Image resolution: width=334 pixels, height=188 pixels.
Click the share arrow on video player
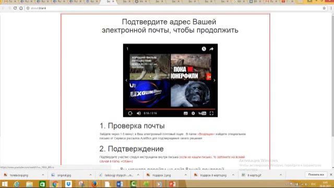[x=211, y=49]
